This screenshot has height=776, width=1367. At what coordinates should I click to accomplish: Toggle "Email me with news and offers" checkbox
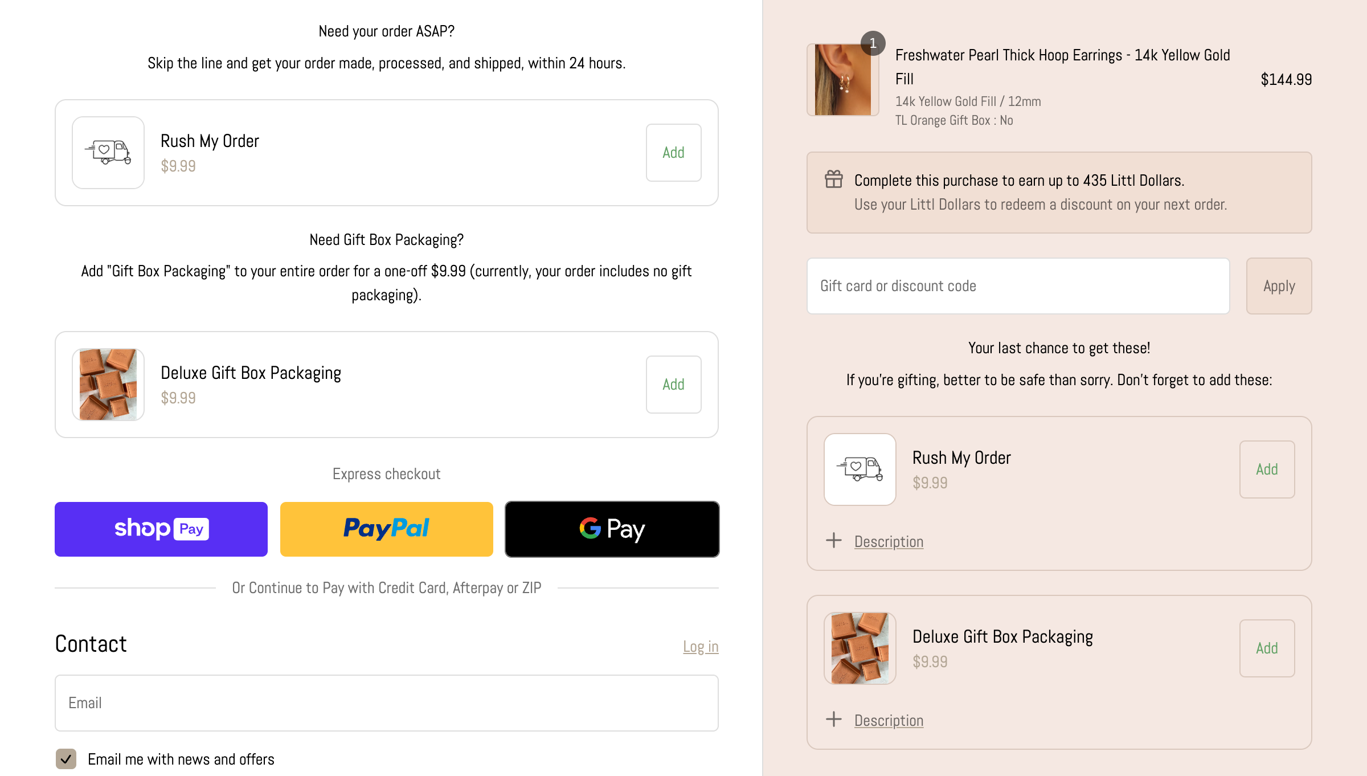coord(66,759)
